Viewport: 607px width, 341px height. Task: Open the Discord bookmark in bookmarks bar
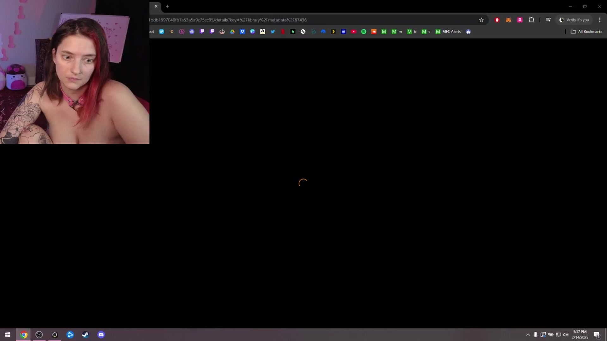pyautogui.click(x=192, y=32)
